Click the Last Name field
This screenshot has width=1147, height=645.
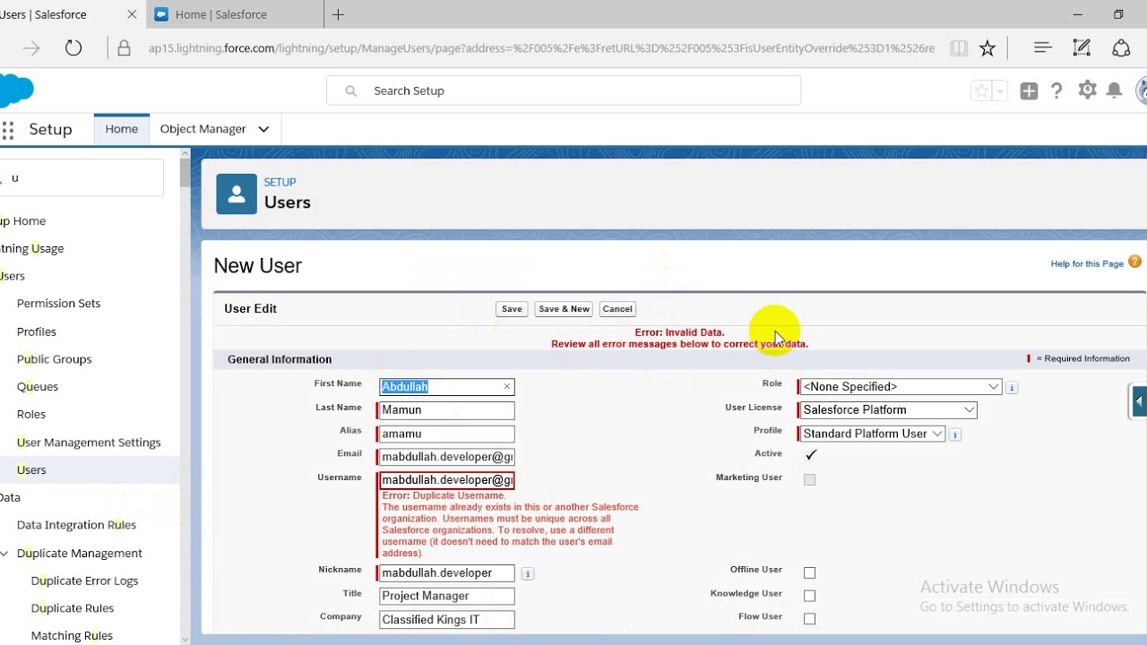(x=447, y=410)
